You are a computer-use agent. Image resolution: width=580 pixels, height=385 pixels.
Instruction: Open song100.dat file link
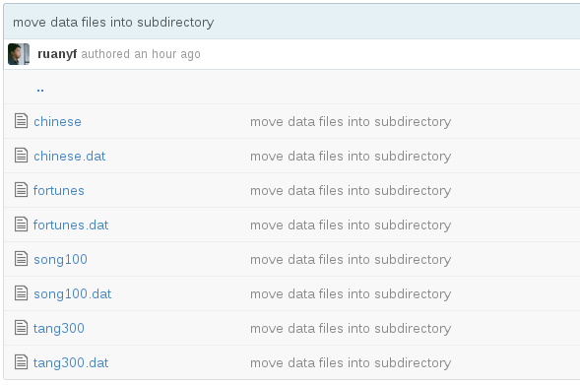pos(73,293)
